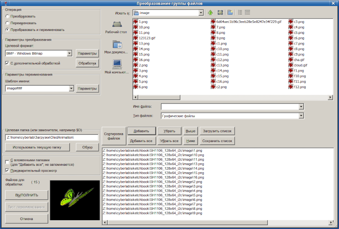The width and height of the screenshot is (339, 229).
Task: Select the file icon for c3.png
Action: (x=291, y=22)
